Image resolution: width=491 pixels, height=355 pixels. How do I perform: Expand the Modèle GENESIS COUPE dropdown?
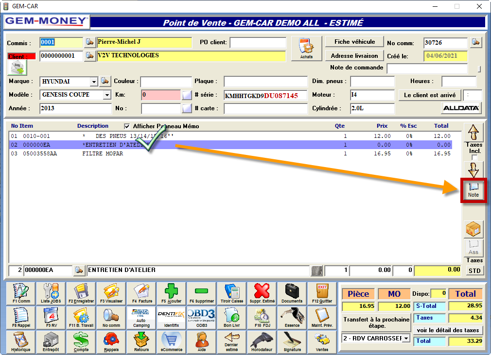tap(107, 95)
